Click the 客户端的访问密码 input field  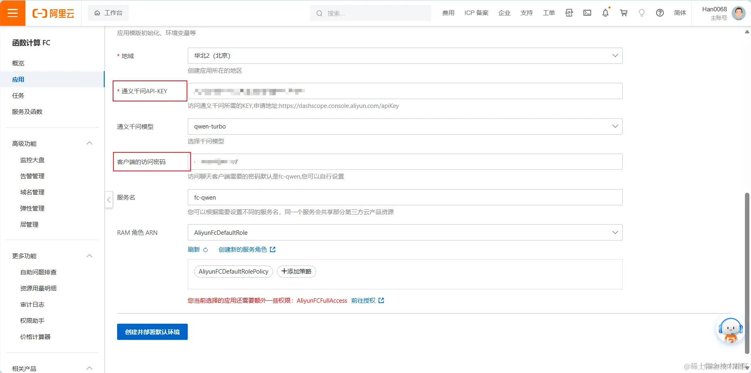click(x=405, y=162)
